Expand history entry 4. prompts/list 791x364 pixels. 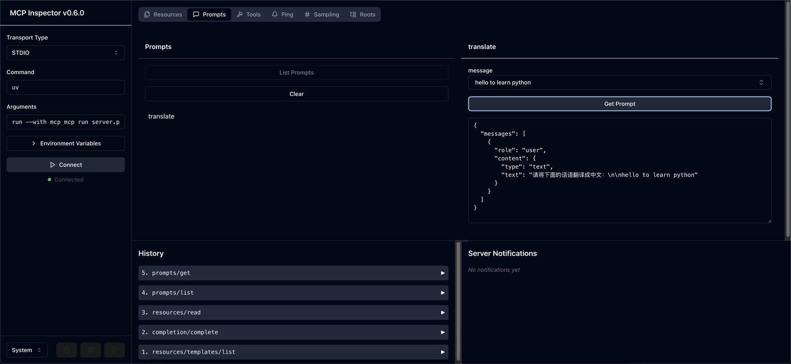click(x=293, y=293)
